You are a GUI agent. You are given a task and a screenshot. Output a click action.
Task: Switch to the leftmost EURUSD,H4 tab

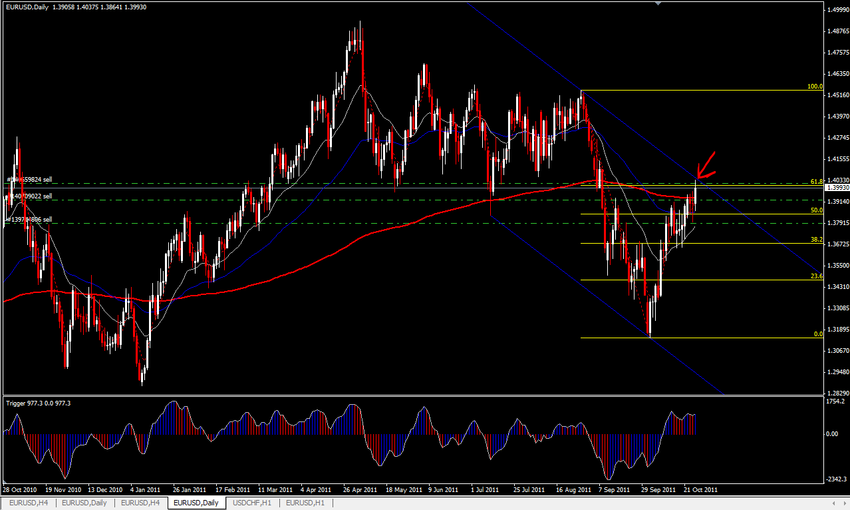coord(28,503)
